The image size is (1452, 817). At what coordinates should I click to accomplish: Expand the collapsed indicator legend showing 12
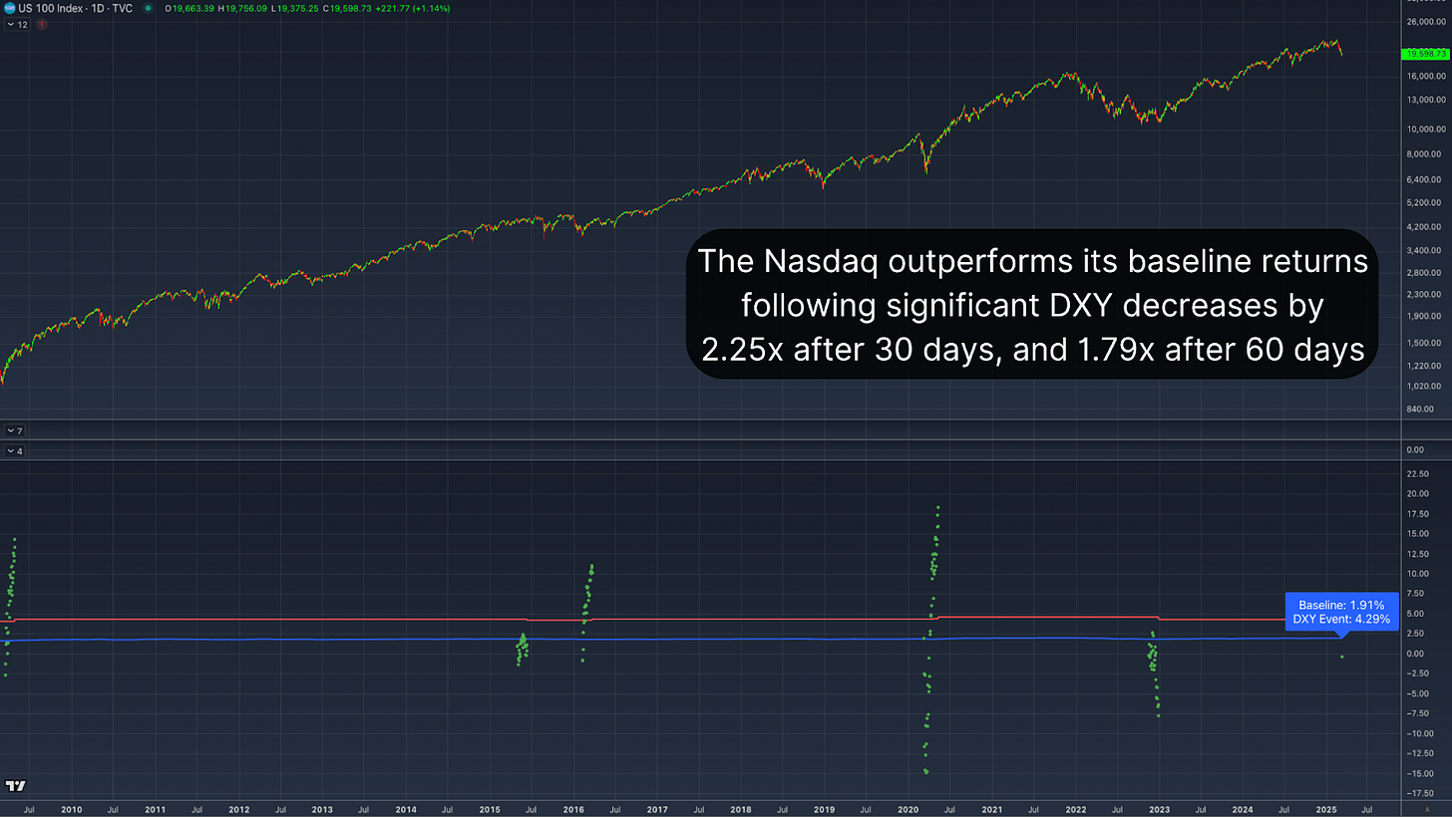[17, 25]
